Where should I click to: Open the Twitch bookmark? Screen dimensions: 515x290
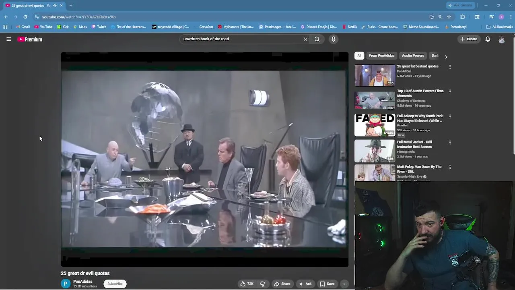(99, 27)
